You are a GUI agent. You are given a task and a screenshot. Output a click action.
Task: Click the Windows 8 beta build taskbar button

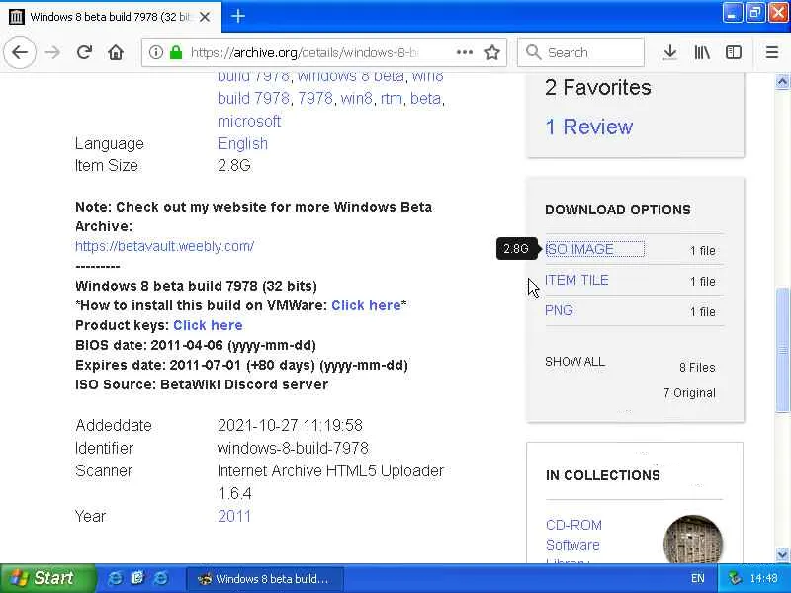[x=265, y=579]
